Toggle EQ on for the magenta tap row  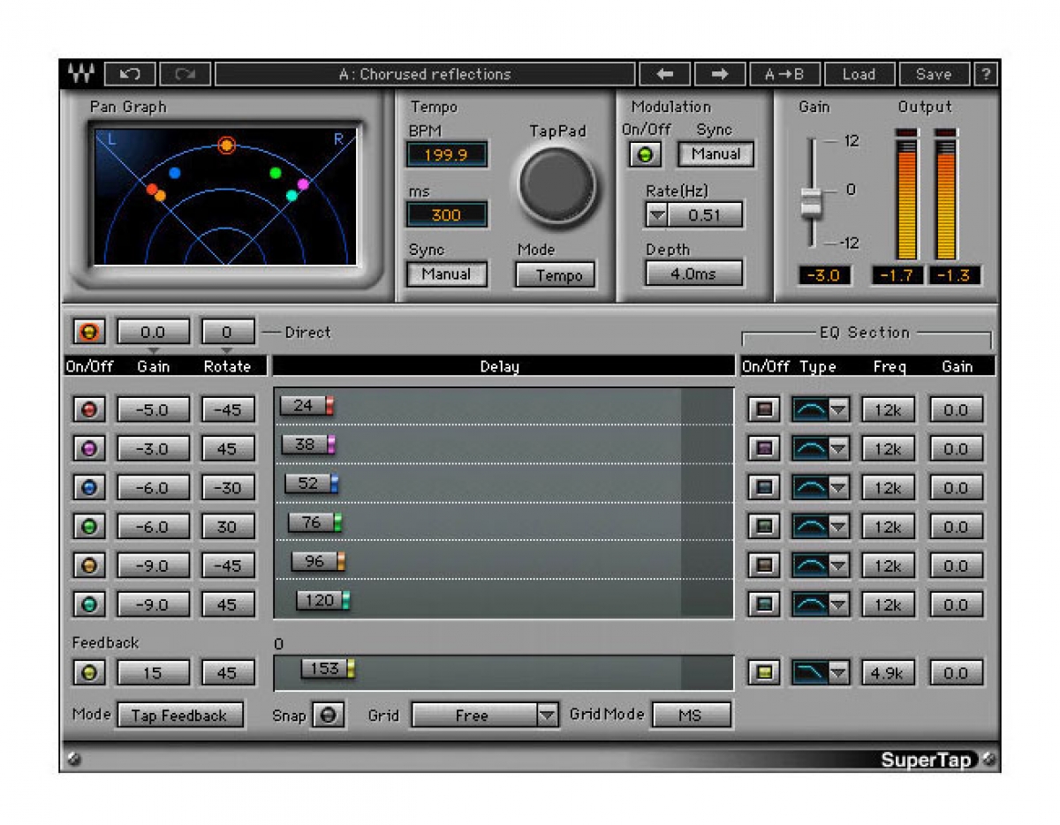click(x=764, y=448)
